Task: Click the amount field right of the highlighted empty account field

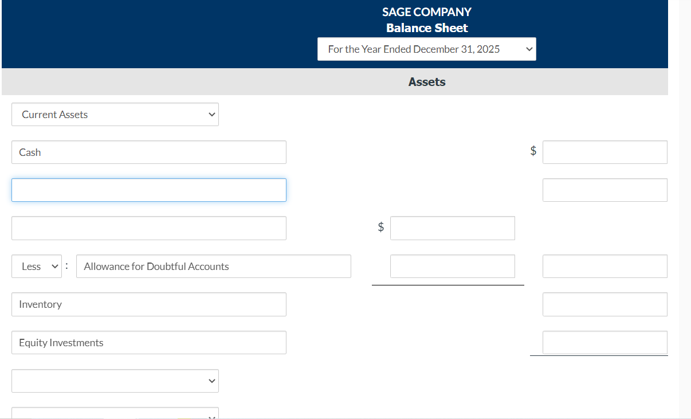Action: pos(605,190)
